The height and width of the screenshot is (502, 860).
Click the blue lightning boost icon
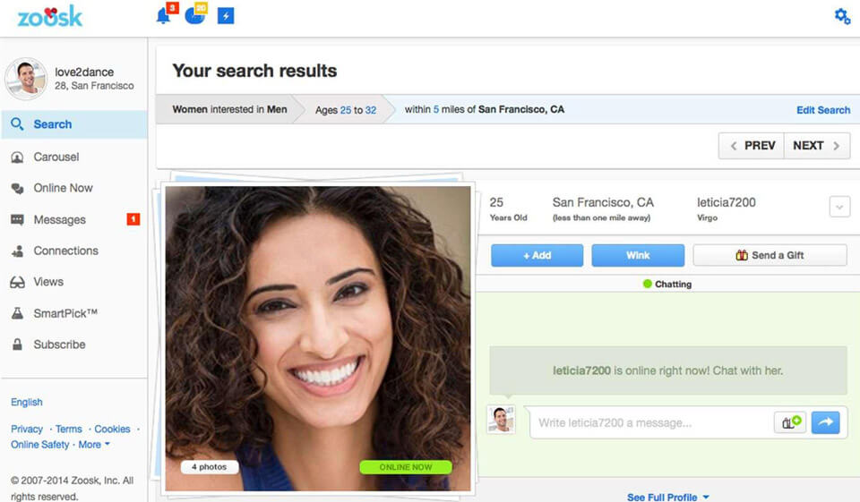coord(226,15)
